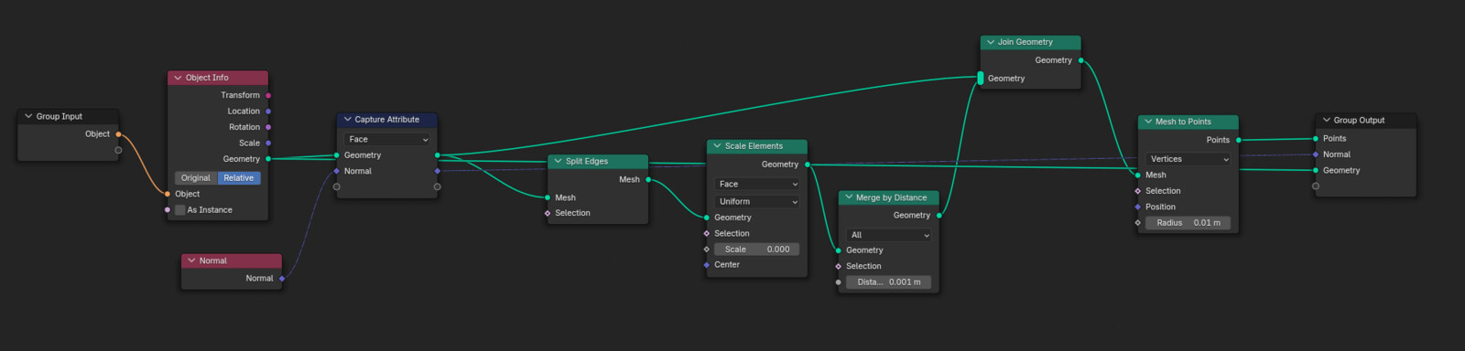Click the Rotation output socket on Object Info

pyautogui.click(x=268, y=127)
